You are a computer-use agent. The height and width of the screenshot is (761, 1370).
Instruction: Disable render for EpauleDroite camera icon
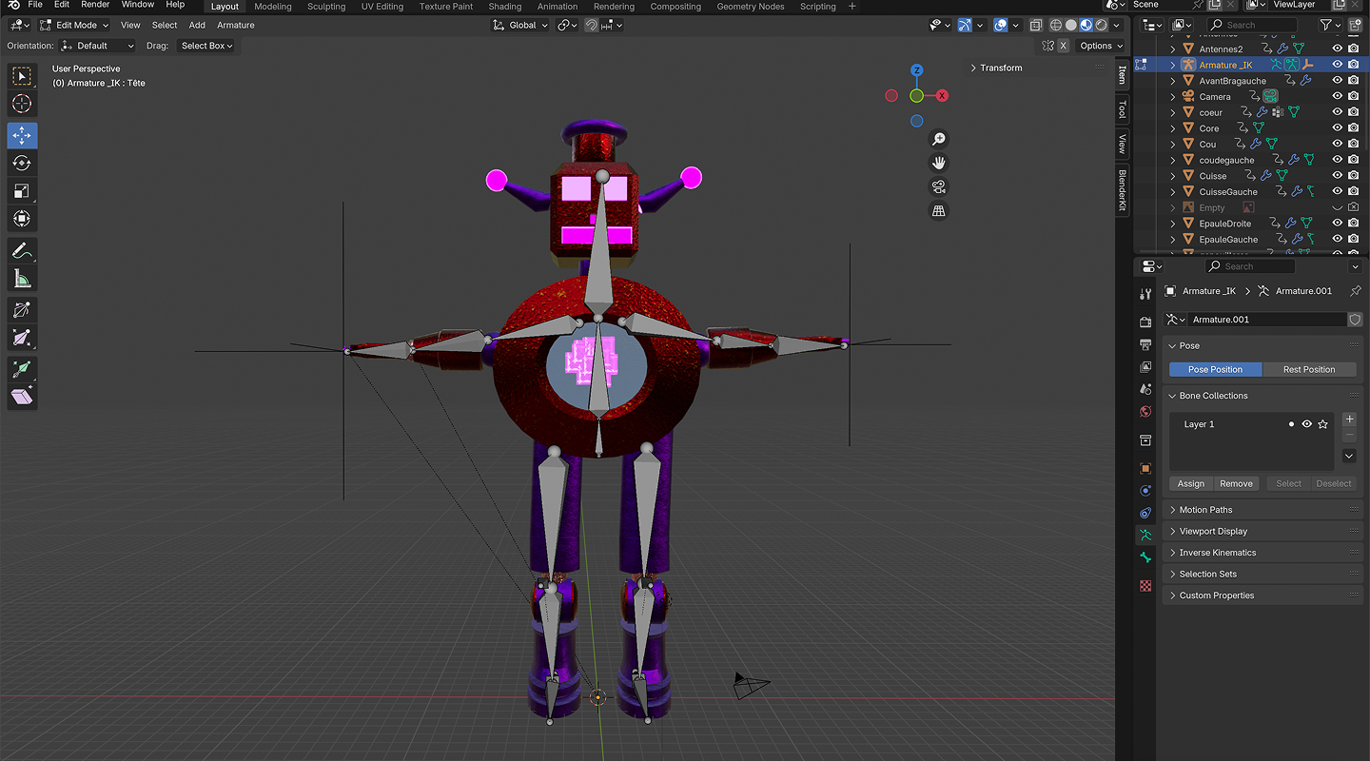[1353, 224]
